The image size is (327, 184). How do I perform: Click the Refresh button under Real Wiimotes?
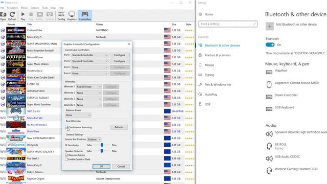coord(119,127)
